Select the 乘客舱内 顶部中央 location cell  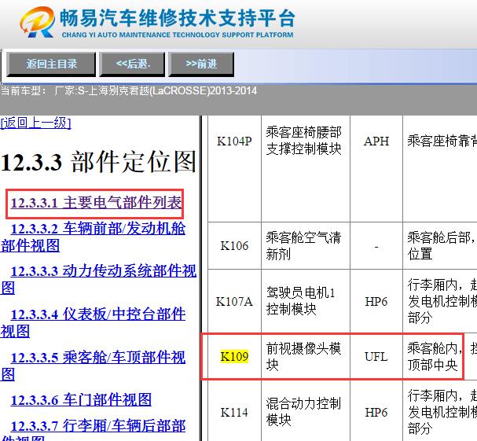coord(440,356)
